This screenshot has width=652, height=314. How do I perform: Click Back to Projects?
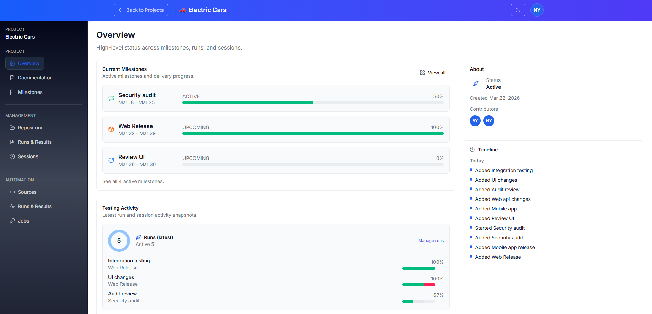coord(140,10)
